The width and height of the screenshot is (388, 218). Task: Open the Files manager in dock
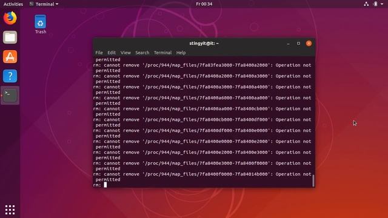click(x=10, y=38)
